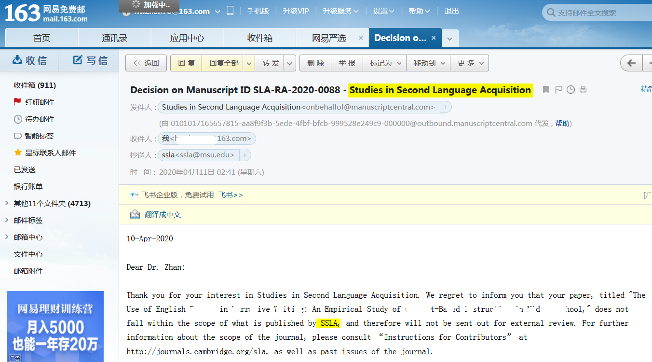The width and height of the screenshot is (652, 362).
Task: Open 银行账单 folder
Action: coord(28,186)
